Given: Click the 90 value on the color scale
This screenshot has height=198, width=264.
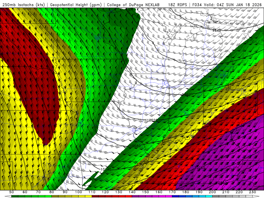Looking at the screenshot, I should pos(65,192).
